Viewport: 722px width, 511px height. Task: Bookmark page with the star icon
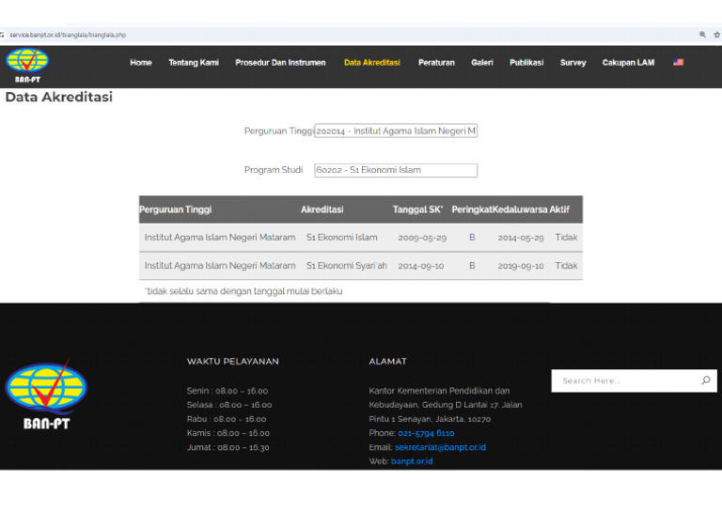716,35
